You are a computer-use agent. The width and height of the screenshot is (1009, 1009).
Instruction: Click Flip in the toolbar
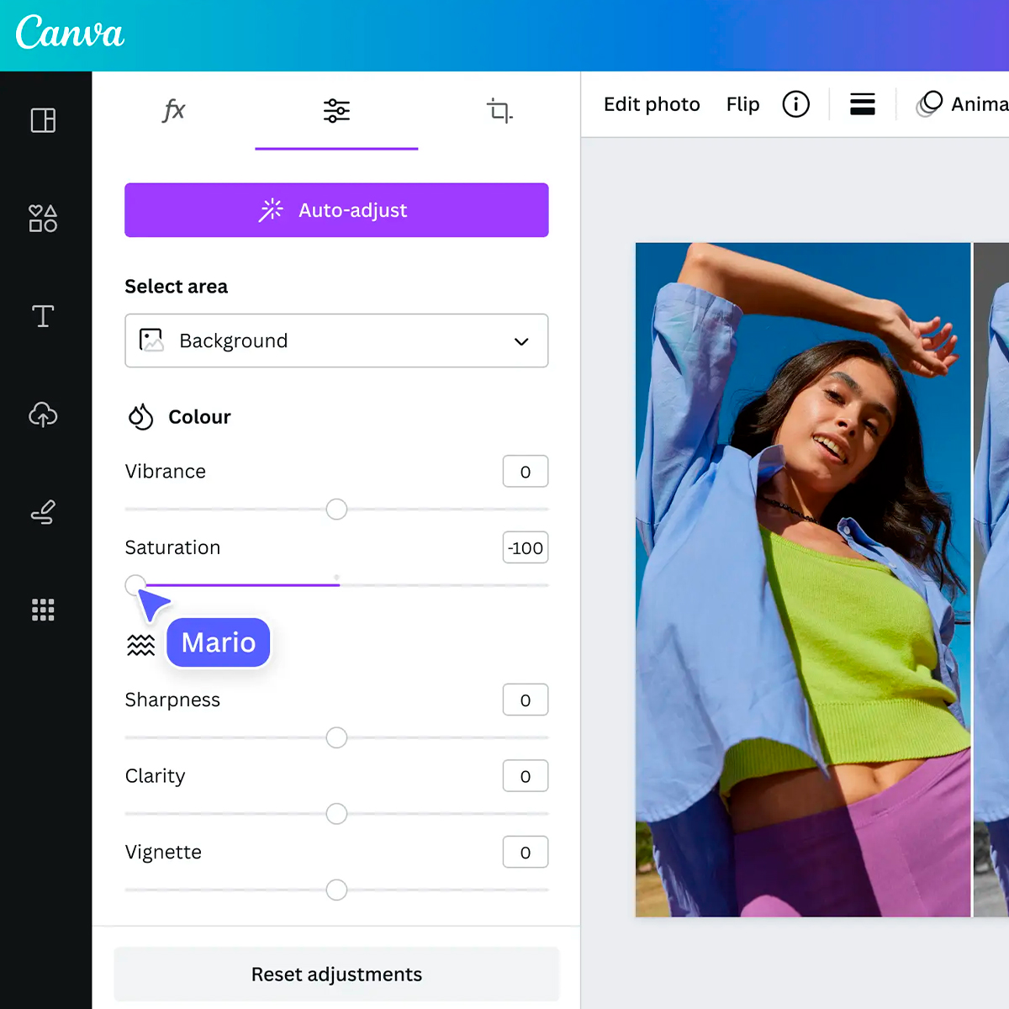click(742, 104)
